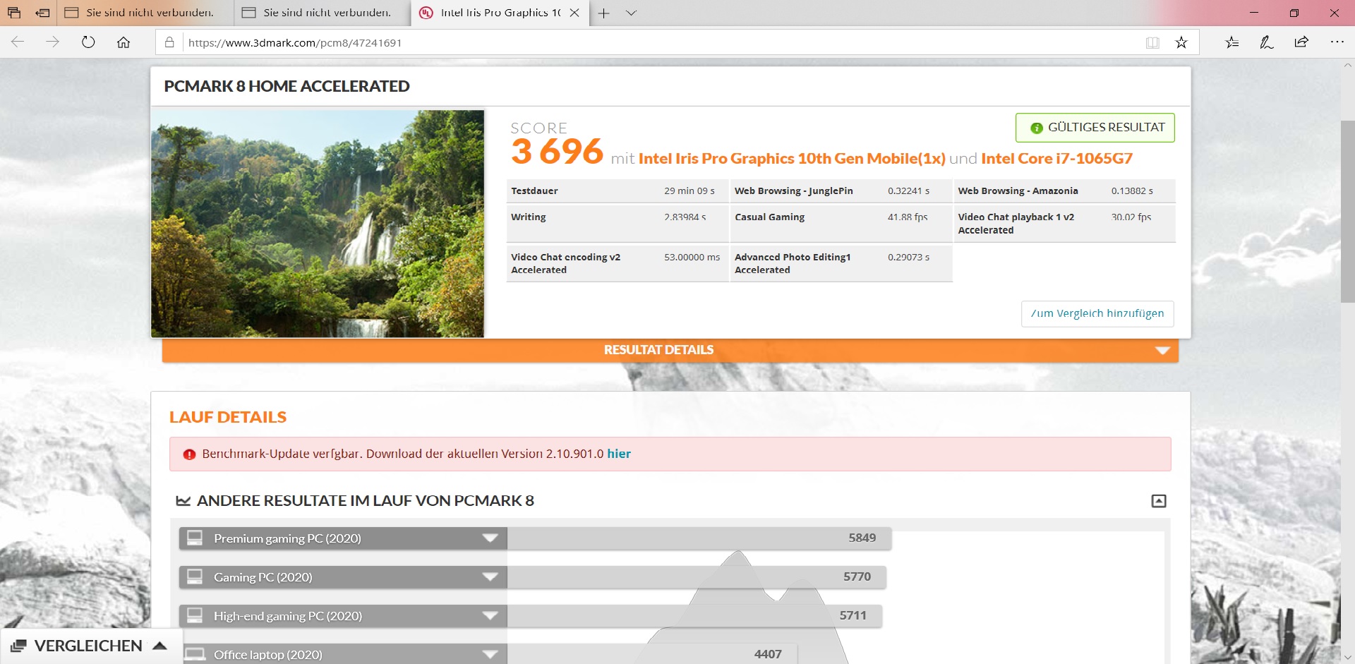Click the 'Zum Vergleich hinzufügen' button
The width and height of the screenshot is (1355, 664).
point(1097,313)
